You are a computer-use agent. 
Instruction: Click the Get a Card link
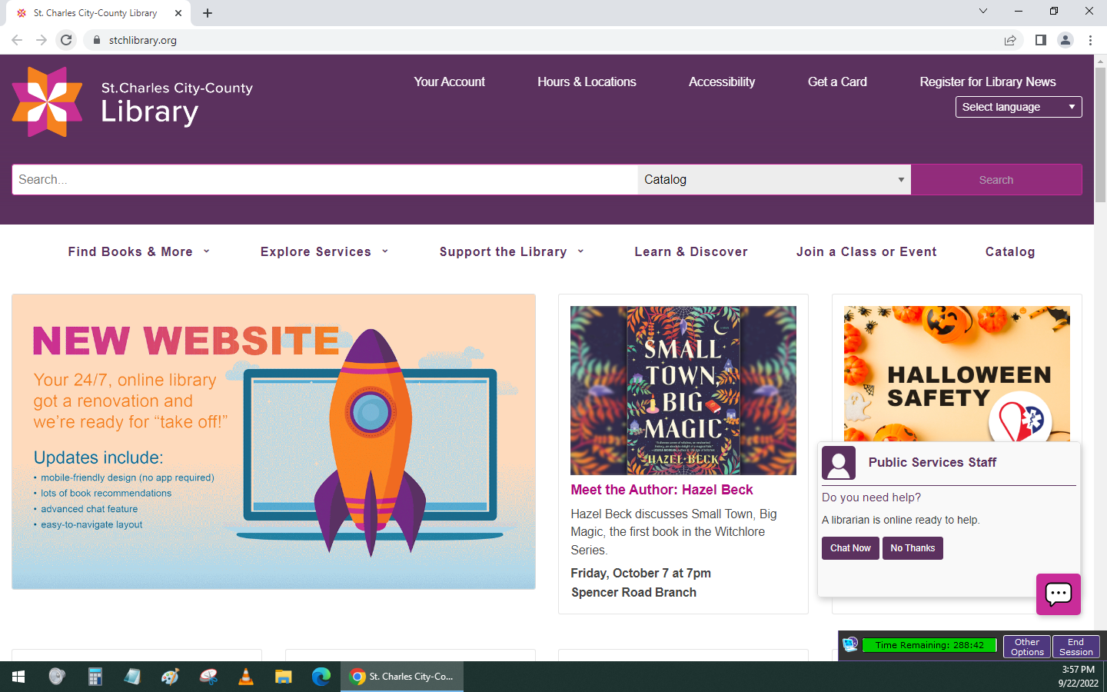point(837,82)
